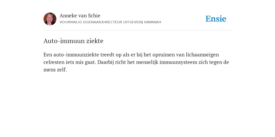Screen dimensions: 275x137
Task: Select the author name Anneke van Schie
Action: click(x=80, y=16)
